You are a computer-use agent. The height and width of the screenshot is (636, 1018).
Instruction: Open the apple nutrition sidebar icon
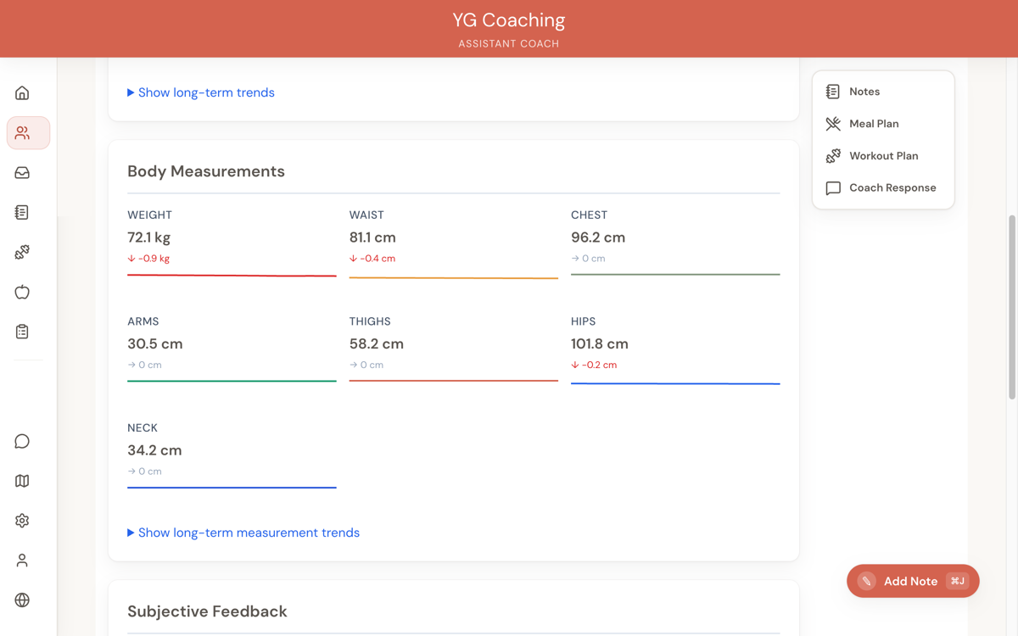pyautogui.click(x=22, y=292)
